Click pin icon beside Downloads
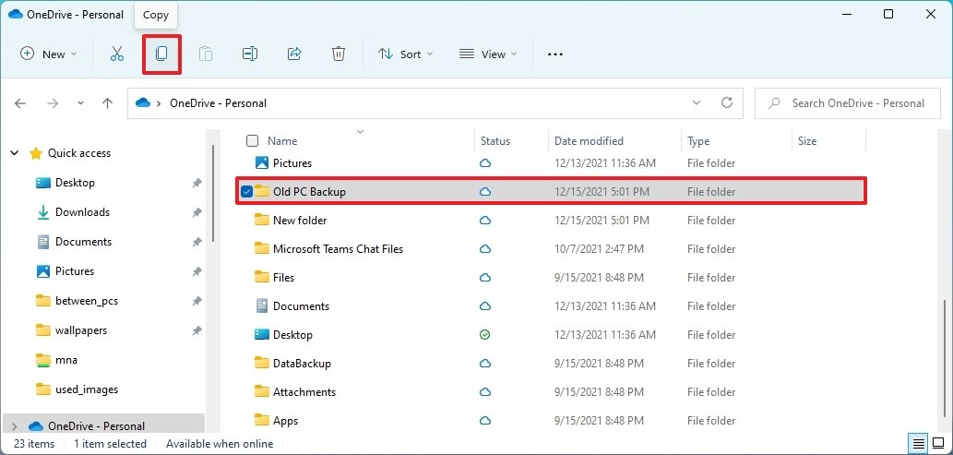The image size is (953, 455). click(197, 212)
